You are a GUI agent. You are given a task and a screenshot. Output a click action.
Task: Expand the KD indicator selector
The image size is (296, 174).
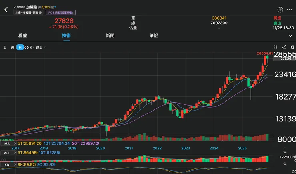(9, 165)
